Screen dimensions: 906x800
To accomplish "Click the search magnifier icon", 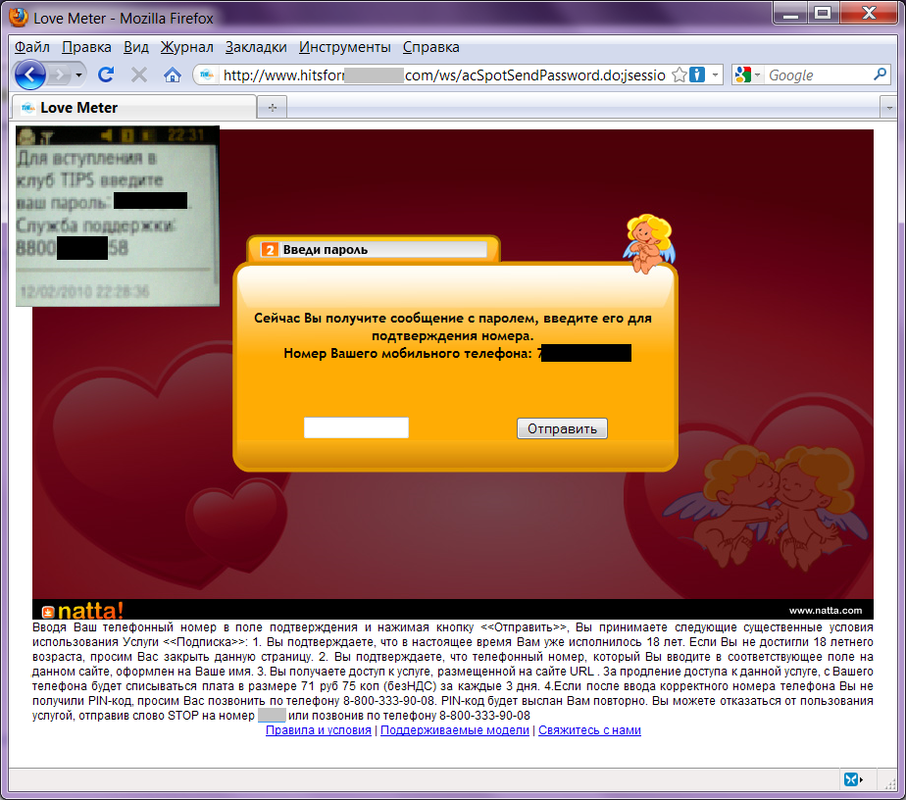I will [880, 75].
